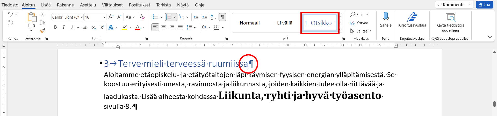The height and width of the screenshot is (116, 497).
Task: Increase indent of the paragraph
Action: click(x=204, y=17)
